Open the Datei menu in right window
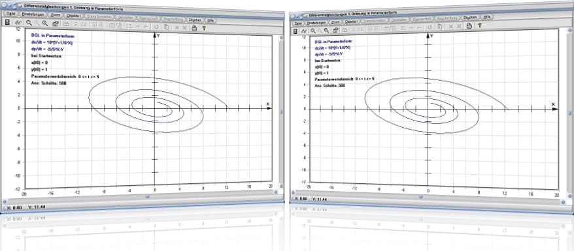This screenshot has height=251, width=574. (298, 23)
